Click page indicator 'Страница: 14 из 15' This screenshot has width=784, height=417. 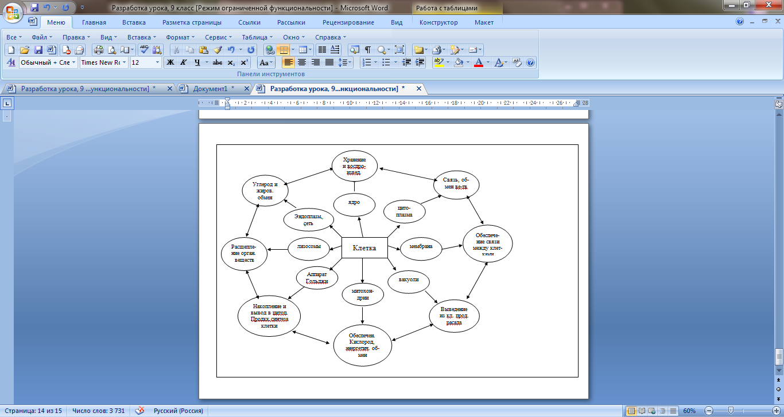pyautogui.click(x=34, y=411)
